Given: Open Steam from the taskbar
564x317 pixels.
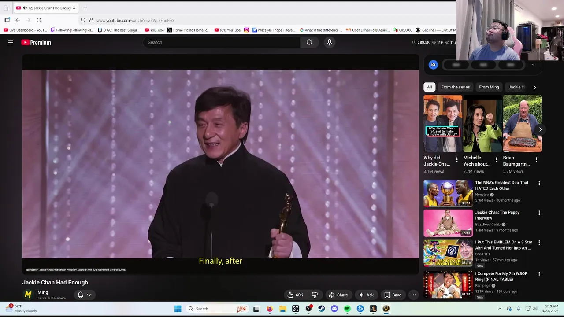Looking at the screenshot, I should click(321, 309).
